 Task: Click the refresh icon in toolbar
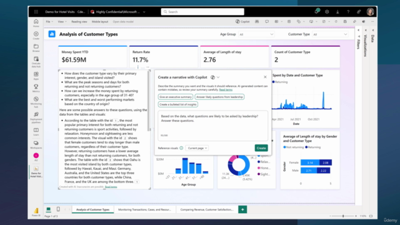coord(336,22)
